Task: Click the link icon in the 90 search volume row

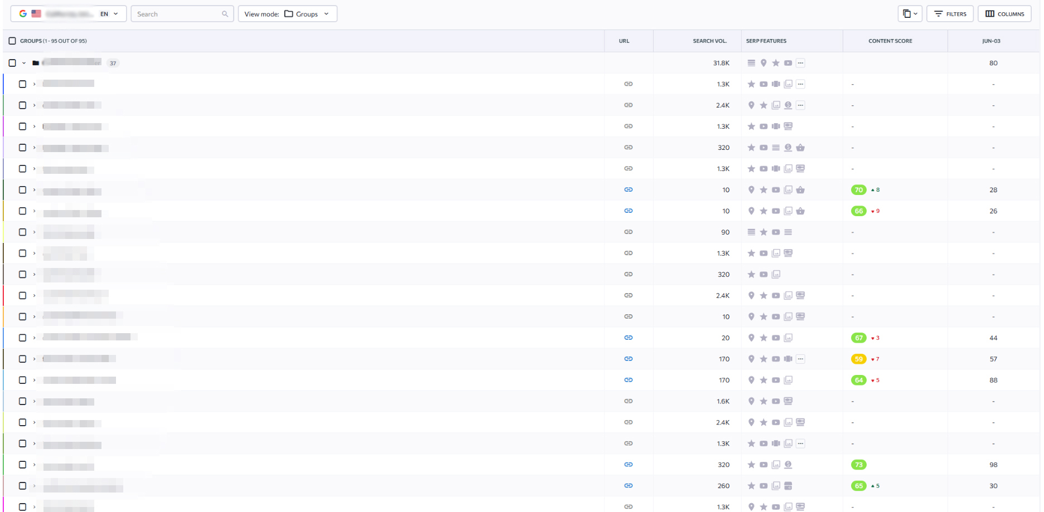Action: (628, 232)
